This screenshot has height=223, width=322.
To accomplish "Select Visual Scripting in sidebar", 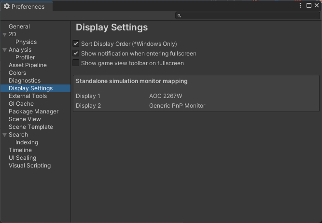I will [29, 166].
